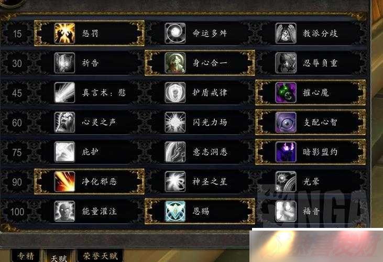Open the 荣誉天赋 tab

click(100, 256)
